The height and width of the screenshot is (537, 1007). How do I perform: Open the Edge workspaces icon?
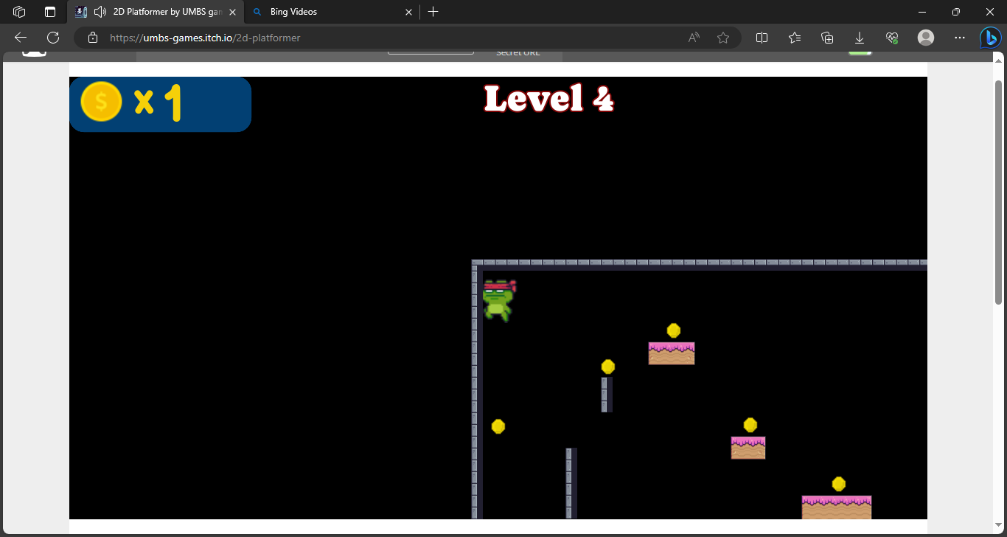tap(20, 12)
